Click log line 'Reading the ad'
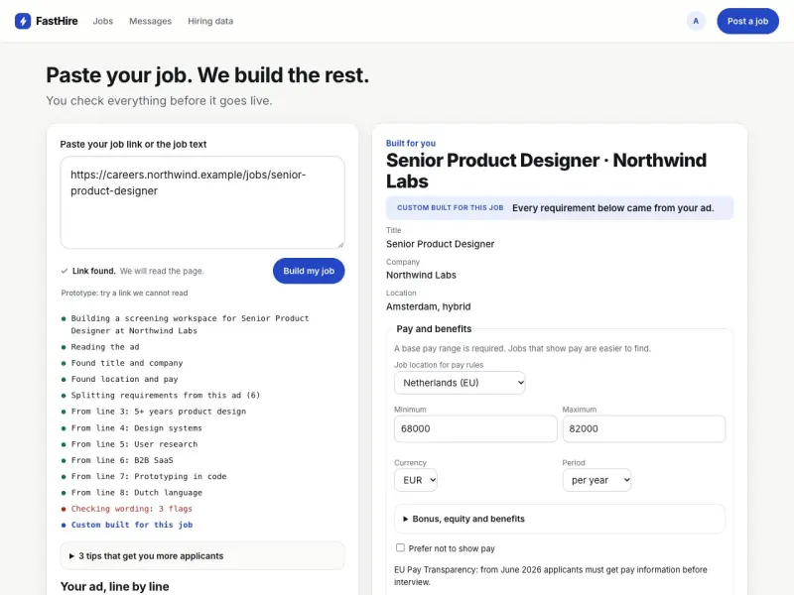This screenshot has height=595, width=794. click(105, 347)
